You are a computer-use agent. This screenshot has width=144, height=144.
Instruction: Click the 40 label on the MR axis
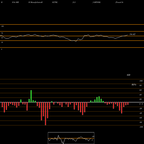(x=141, y=95)
